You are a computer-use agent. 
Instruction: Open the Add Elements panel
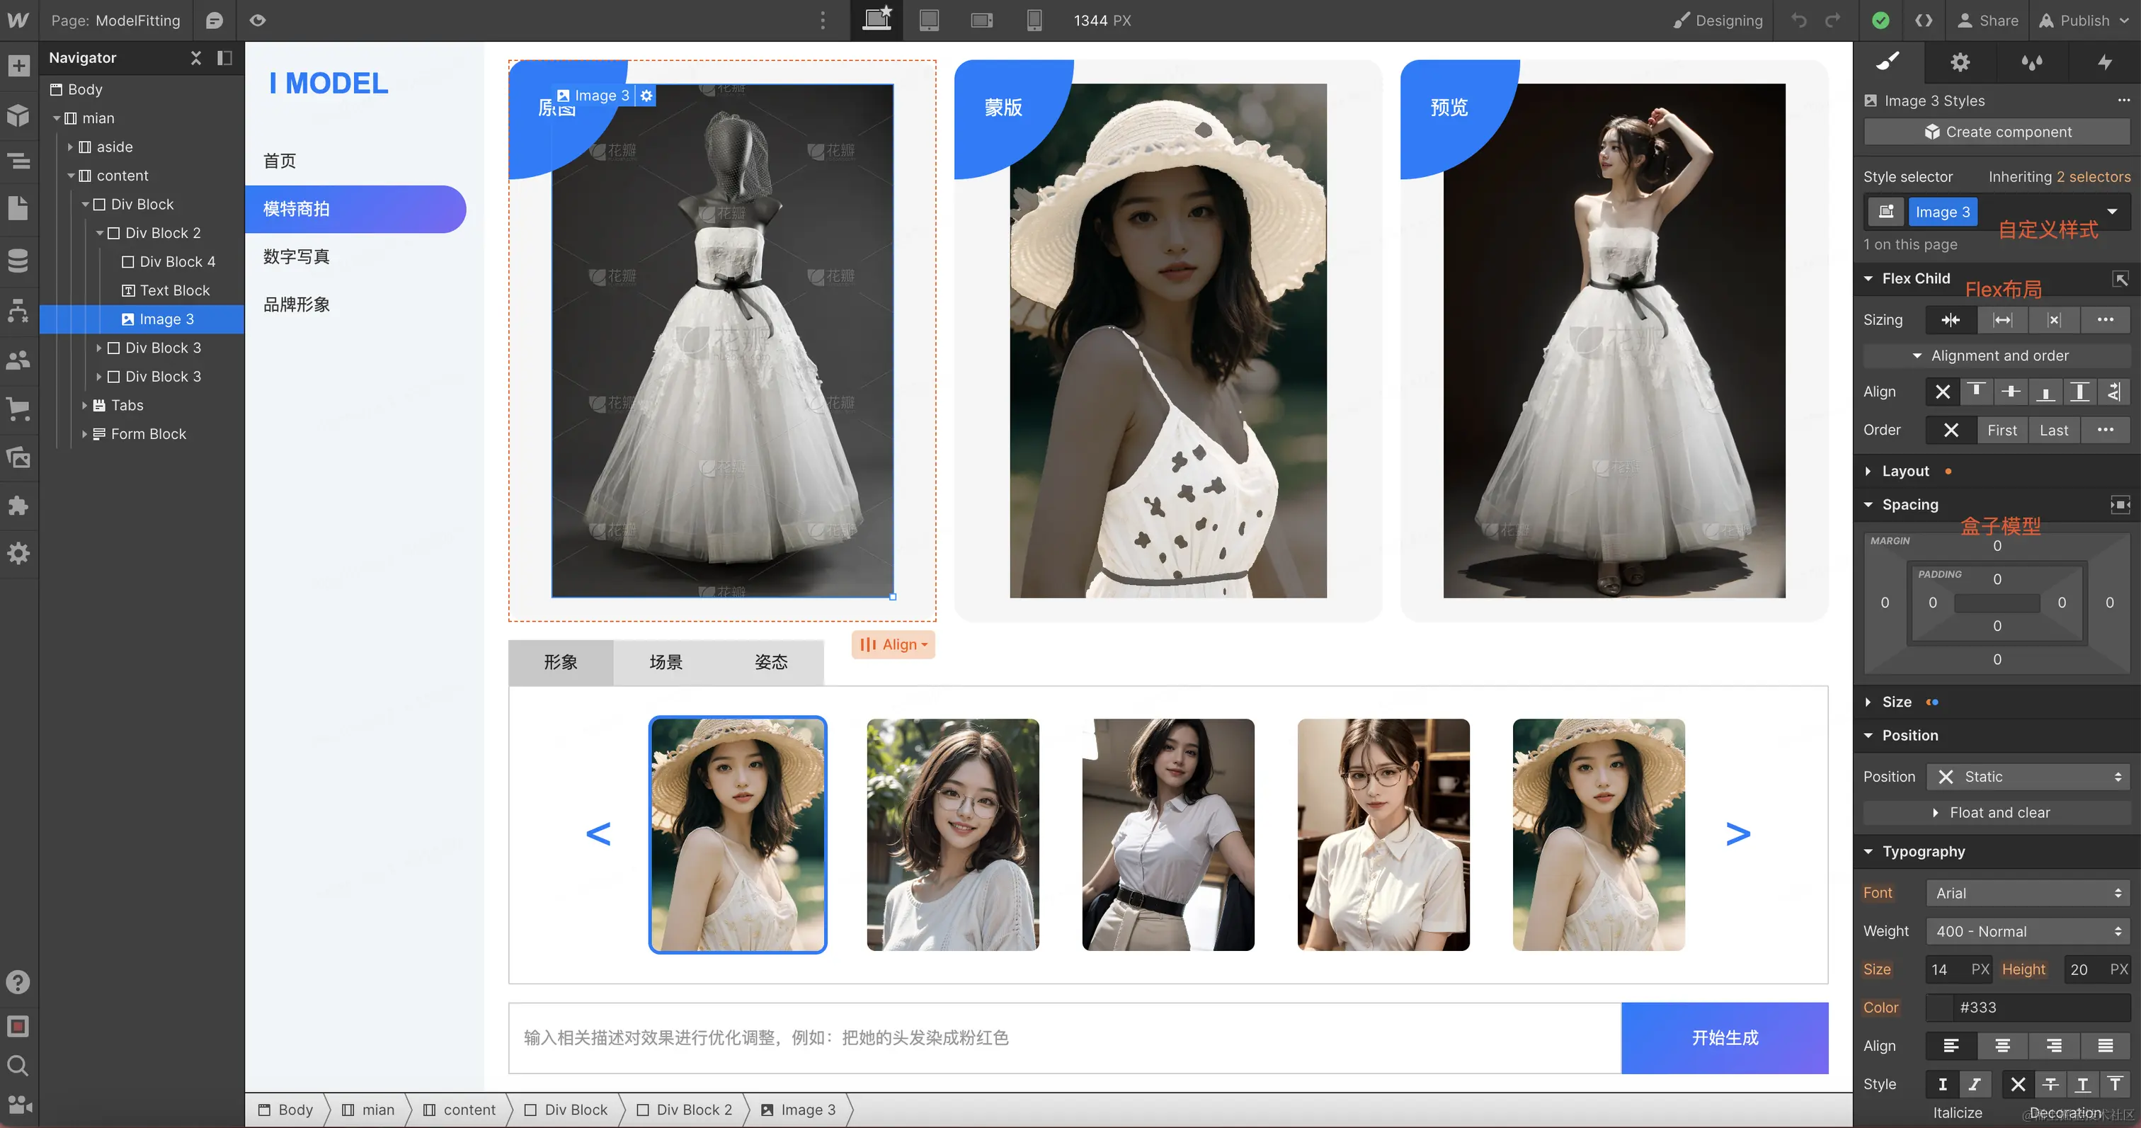coord(18,66)
